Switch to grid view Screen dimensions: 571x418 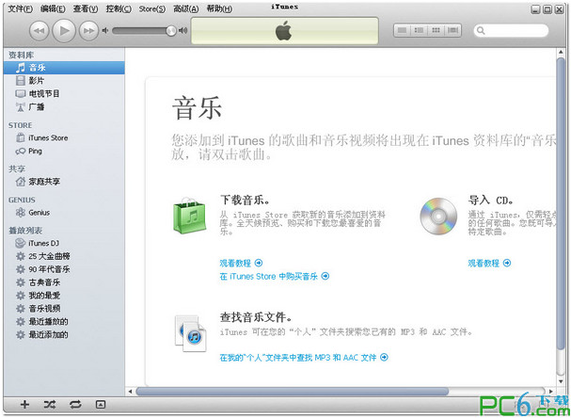point(436,30)
